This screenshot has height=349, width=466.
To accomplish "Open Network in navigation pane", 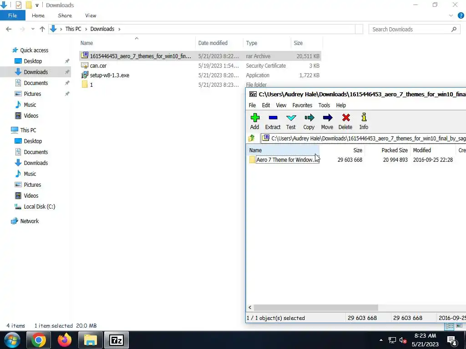I will pos(30,221).
